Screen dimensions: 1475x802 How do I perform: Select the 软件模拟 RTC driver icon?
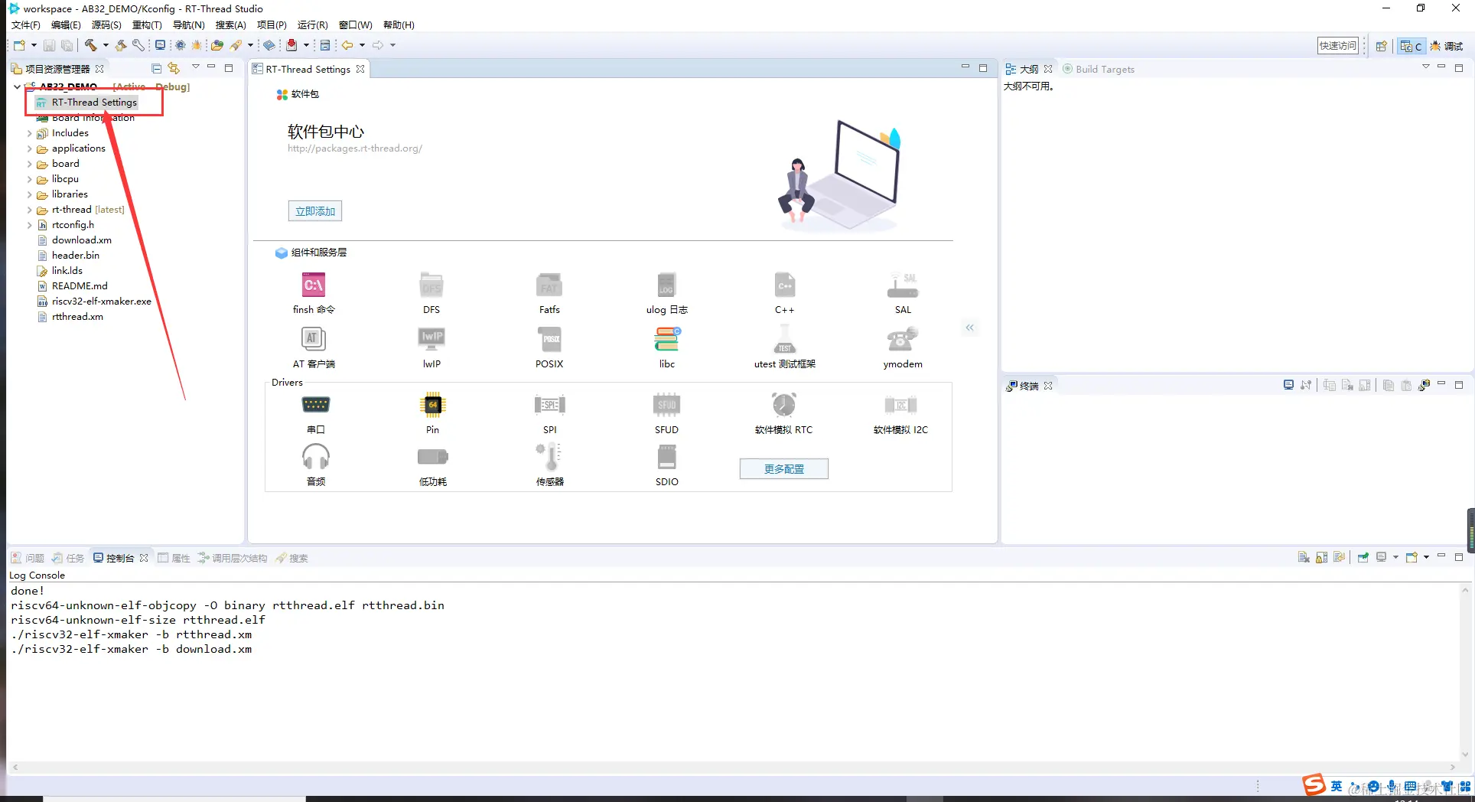coord(783,404)
